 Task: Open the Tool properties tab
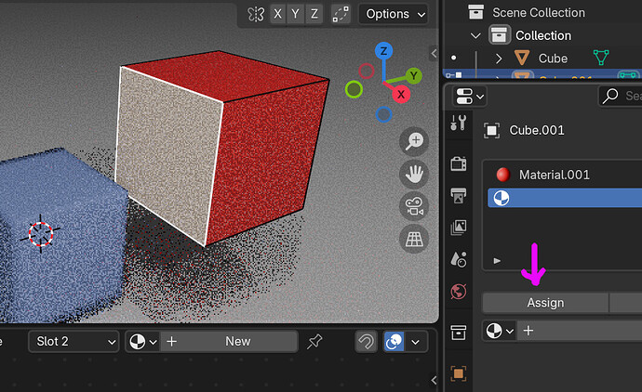(458, 123)
